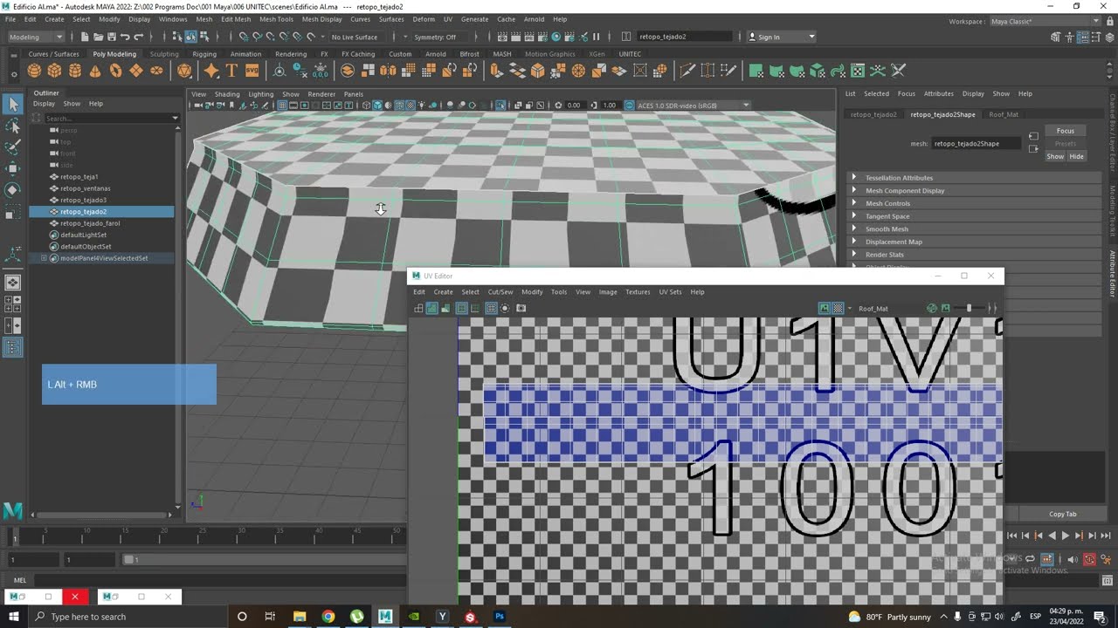Open the Mesh Tools menu
The height and width of the screenshot is (628, 1118).
[x=276, y=19]
